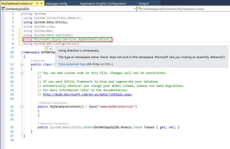This screenshot has height=149, width=230.
Task: Collapse the class block on line 12
Action: click(22, 64)
